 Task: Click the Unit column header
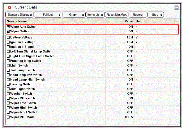(139, 21)
